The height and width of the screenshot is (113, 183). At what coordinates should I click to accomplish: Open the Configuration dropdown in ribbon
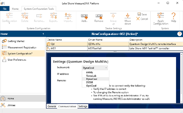pyautogui.click(x=9, y=18)
